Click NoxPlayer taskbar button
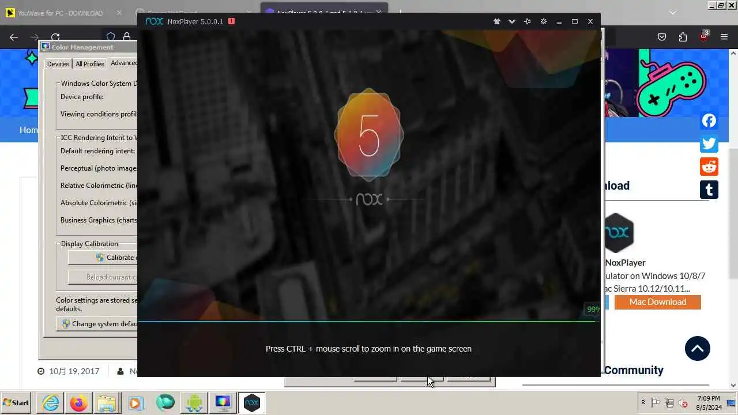Image resolution: width=738 pixels, height=415 pixels. pos(252,403)
